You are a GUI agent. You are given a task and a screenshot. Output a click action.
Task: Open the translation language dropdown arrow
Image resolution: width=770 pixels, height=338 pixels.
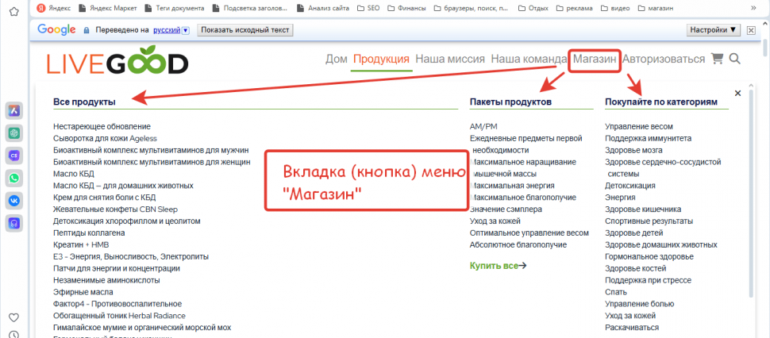186,30
